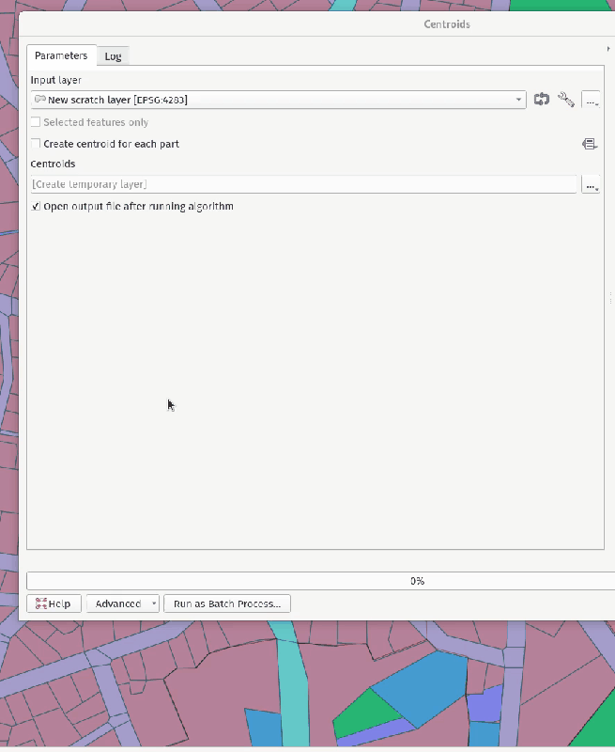The image size is (615, 752).
Task: Switch to the Log tab
Action: [113, 56]
